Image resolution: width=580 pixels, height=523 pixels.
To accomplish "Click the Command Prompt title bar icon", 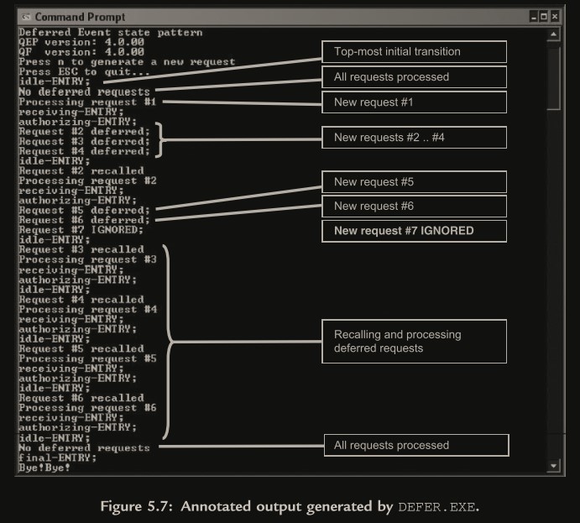I will click(x=26, y=17).
